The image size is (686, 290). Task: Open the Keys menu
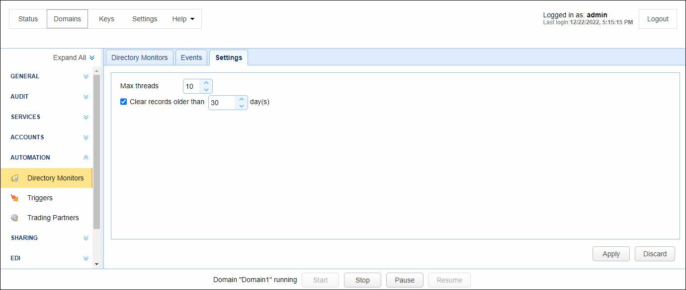point(106,19)
